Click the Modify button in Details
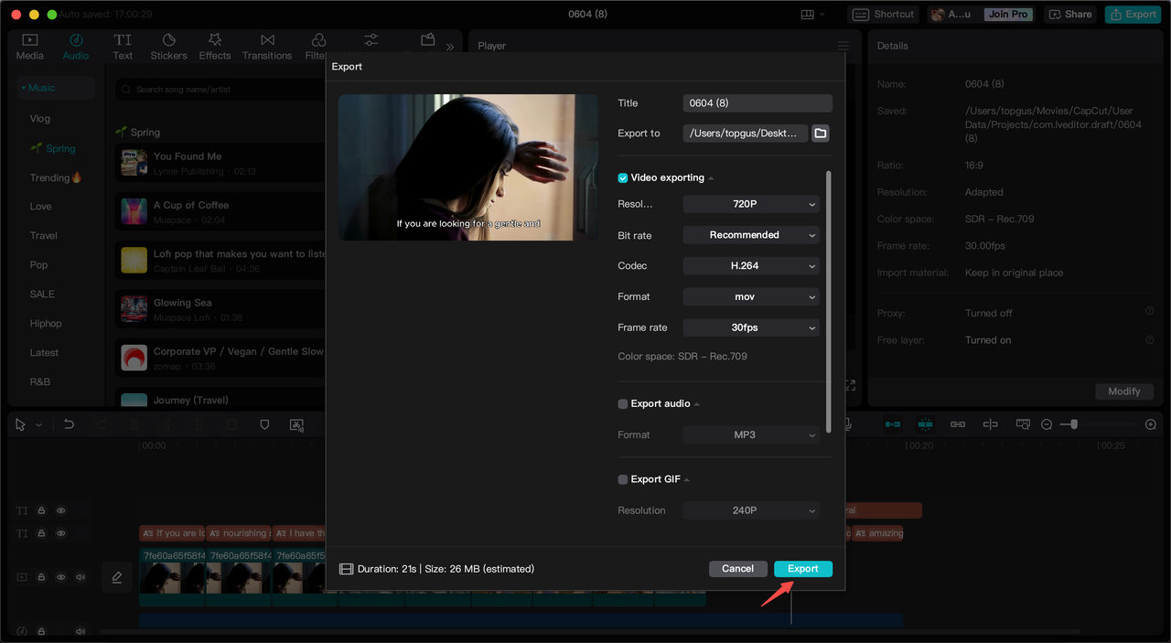Viewport: 1171px width, 643px height. [1124, 391]
